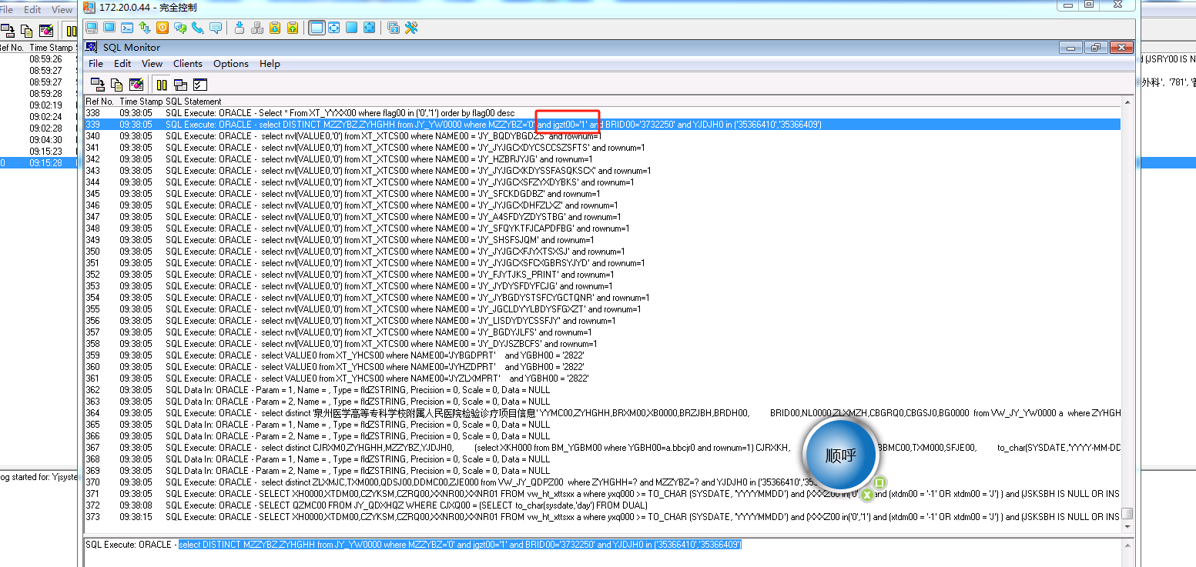Select row 361 with NAME00='JYZLXMPRT'
The height and width of the screenshot is (567, 1196).
click(x=602, y=379)
